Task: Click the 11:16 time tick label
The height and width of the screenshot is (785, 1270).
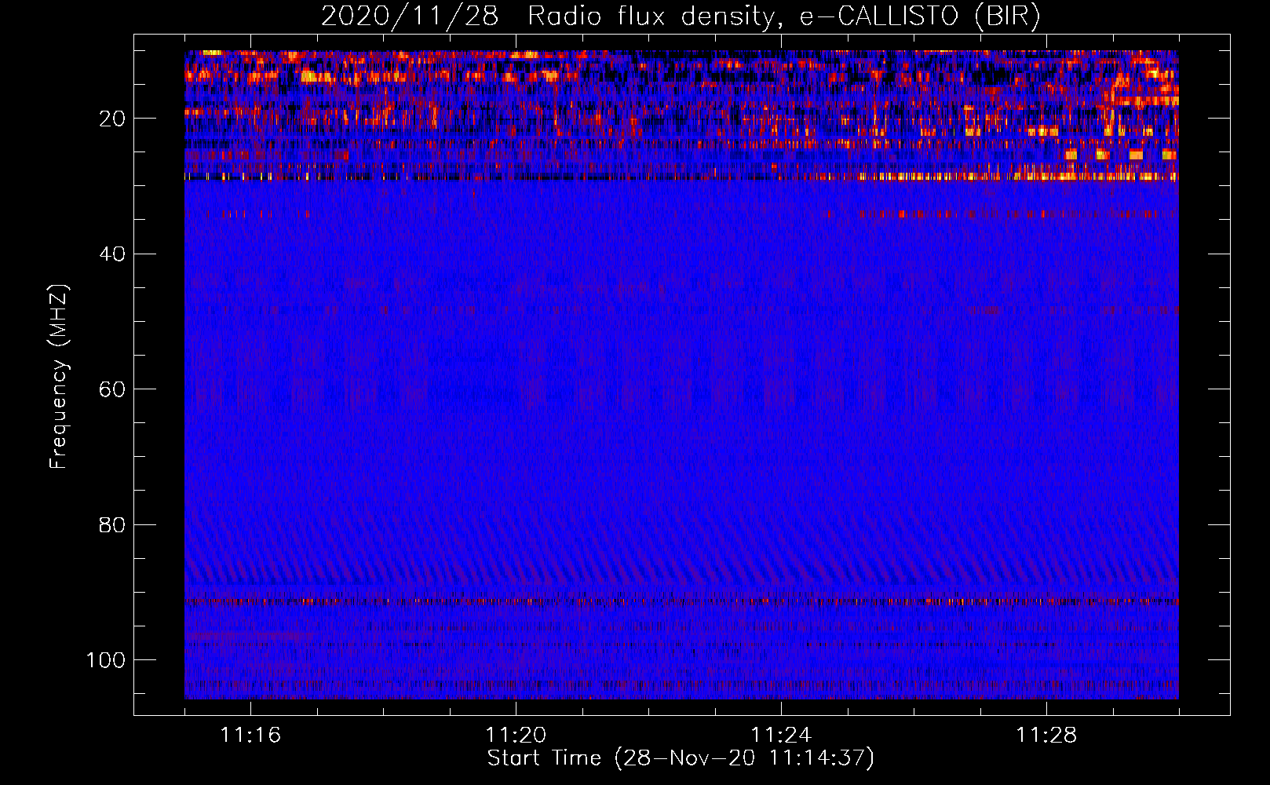Action: click(250, 736)
